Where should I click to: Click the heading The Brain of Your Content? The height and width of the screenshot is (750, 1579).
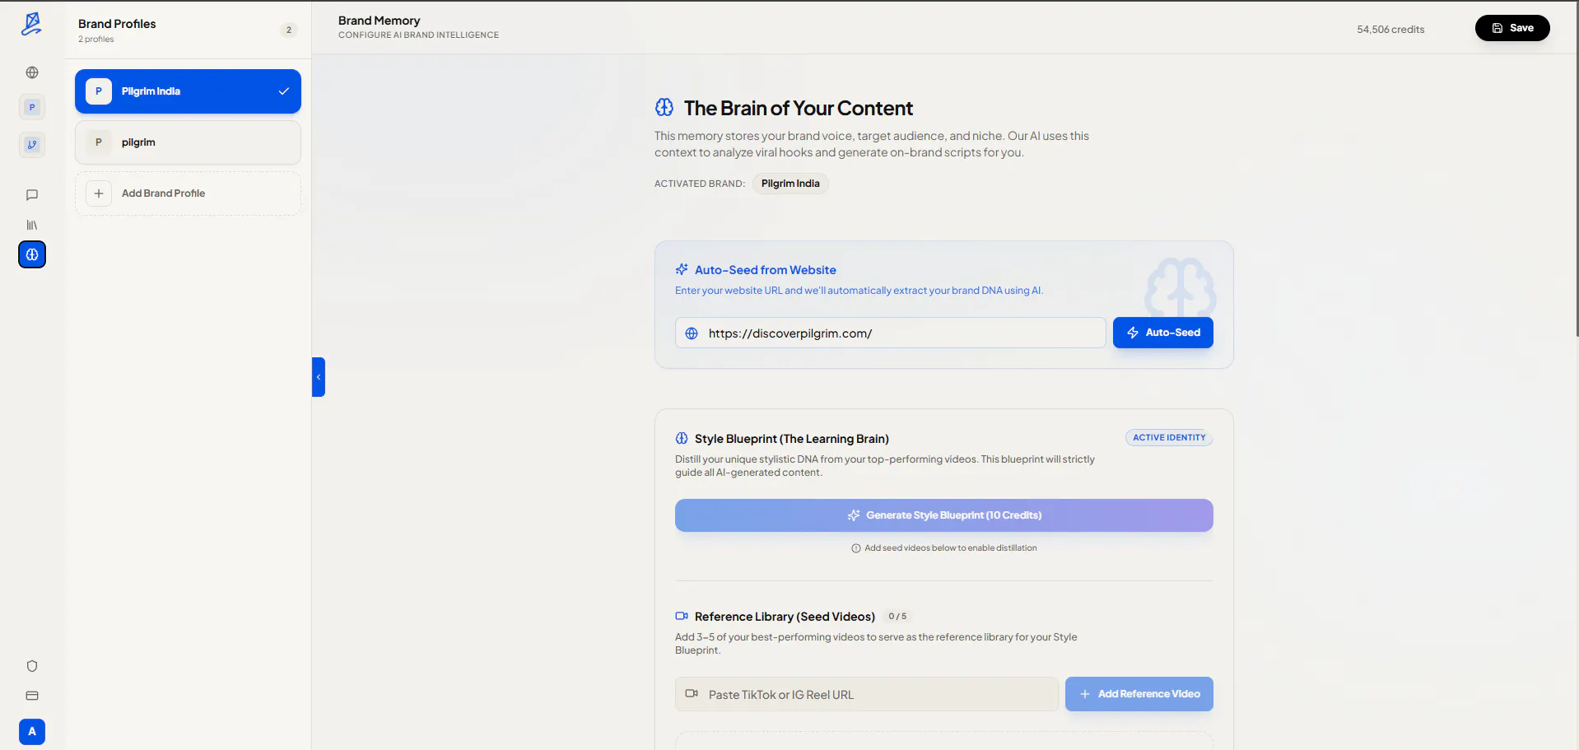pos(799,108)
